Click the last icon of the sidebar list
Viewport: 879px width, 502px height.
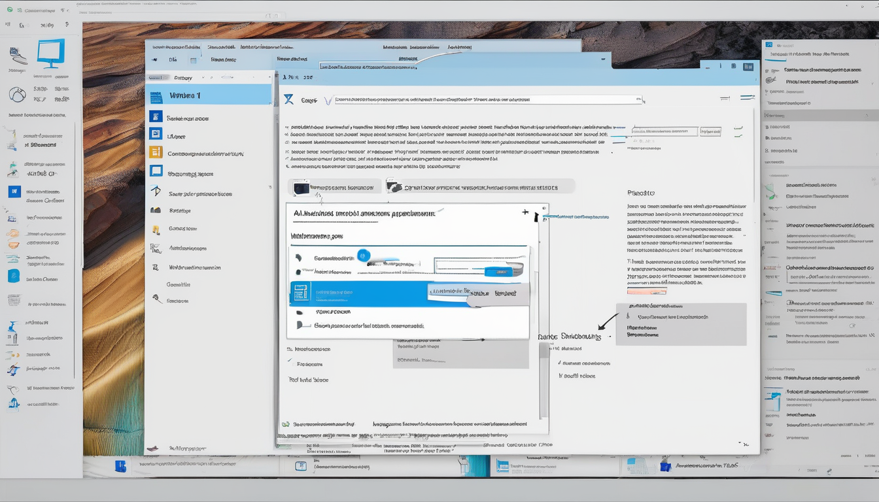[157, 299]
